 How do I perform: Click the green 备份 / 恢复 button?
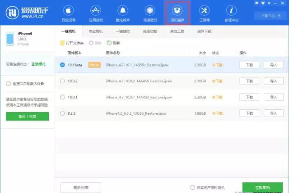click(27, 116)
